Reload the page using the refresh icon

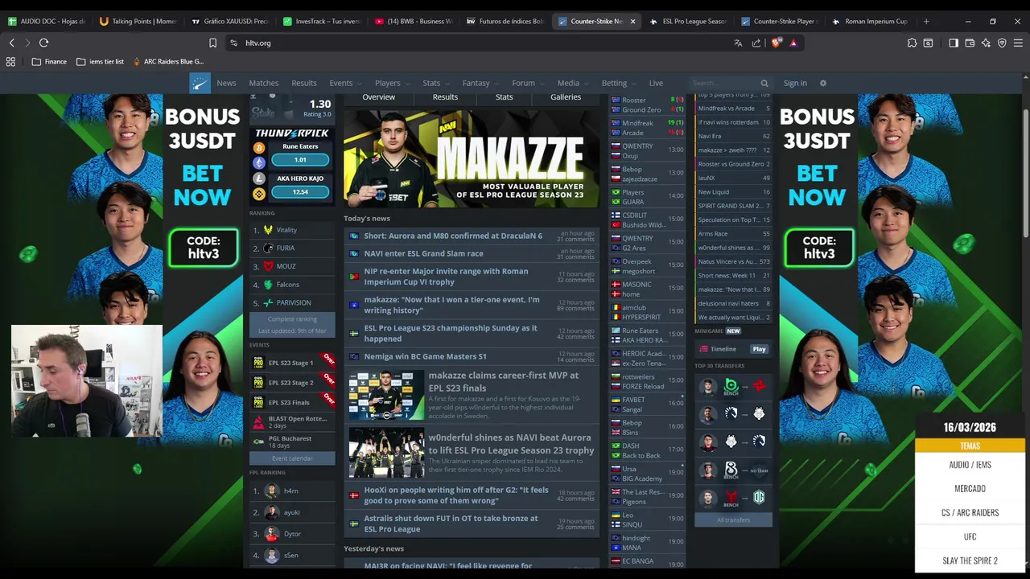(43, 43)
